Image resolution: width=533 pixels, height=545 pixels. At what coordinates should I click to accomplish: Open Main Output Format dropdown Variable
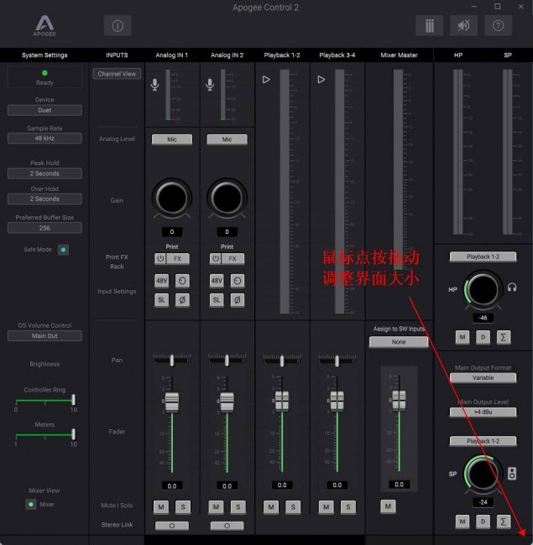483,378
